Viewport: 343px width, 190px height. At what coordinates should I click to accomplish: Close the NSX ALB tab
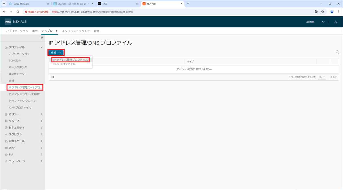click(x=181, y=4)
